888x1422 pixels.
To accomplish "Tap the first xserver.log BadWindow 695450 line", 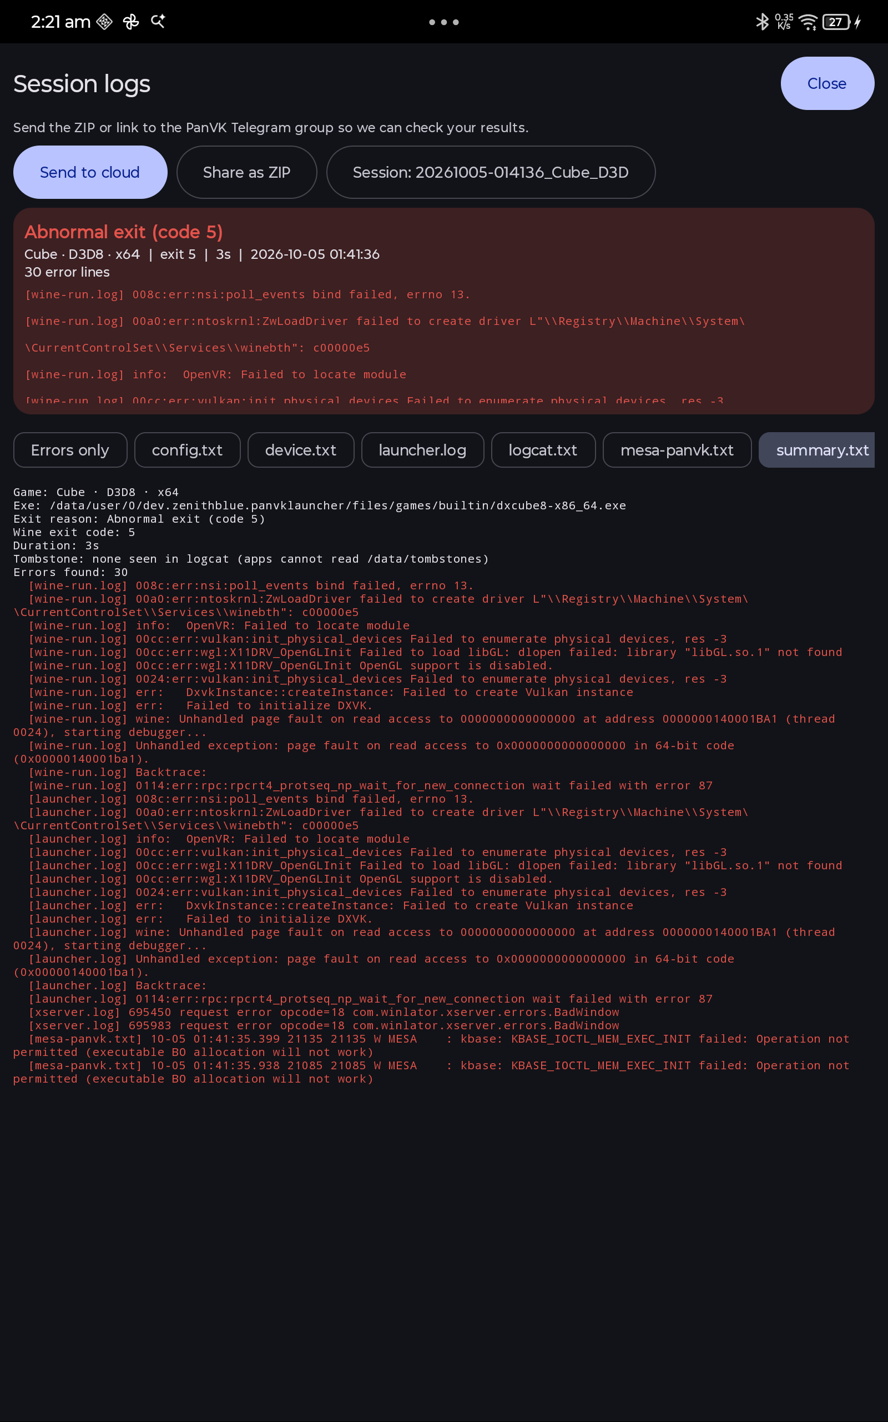I will (324, 1013).
